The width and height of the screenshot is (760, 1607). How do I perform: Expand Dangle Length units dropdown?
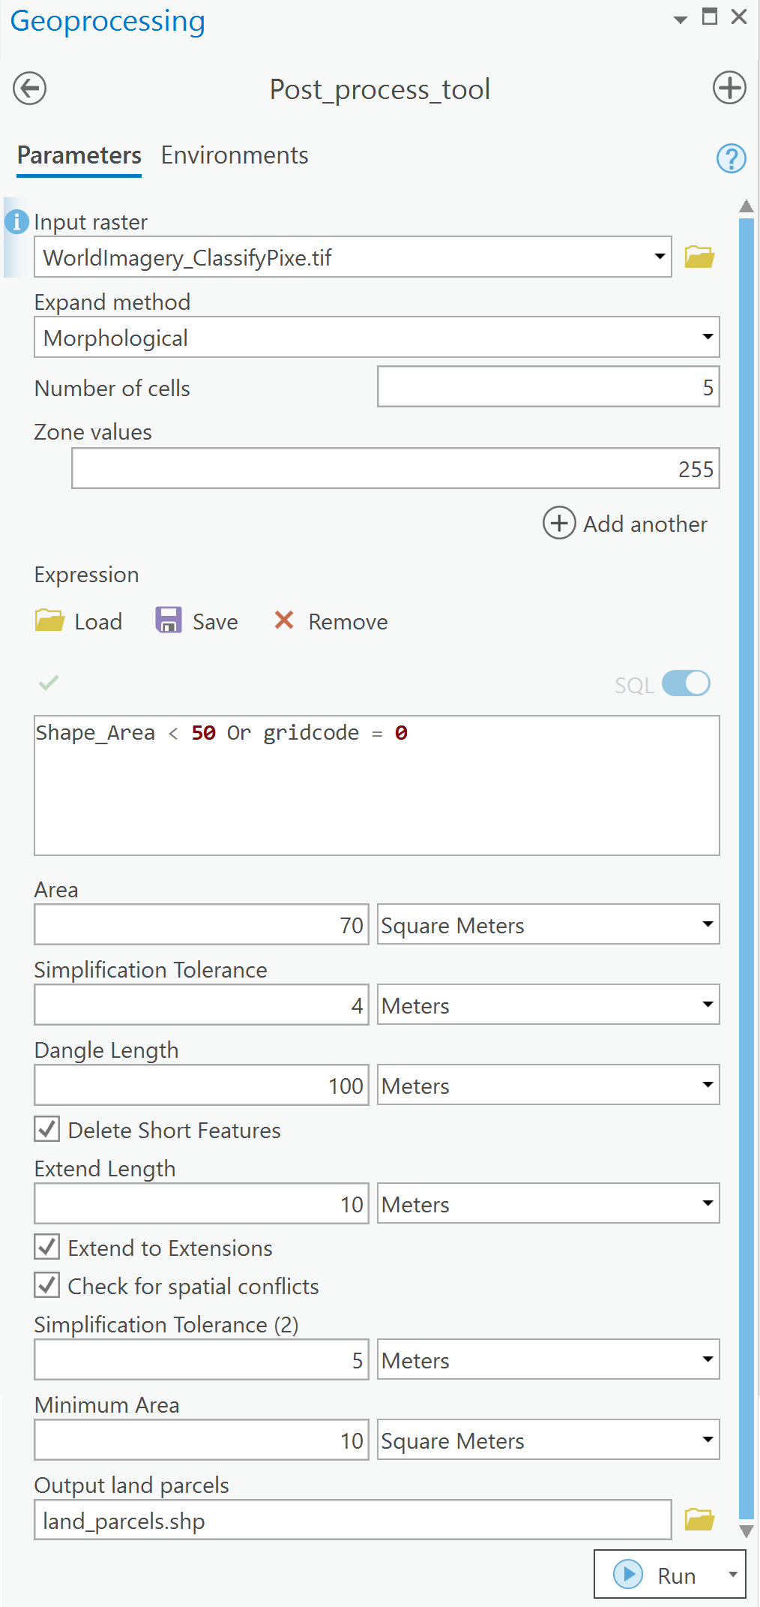(x=547, y=1086)
